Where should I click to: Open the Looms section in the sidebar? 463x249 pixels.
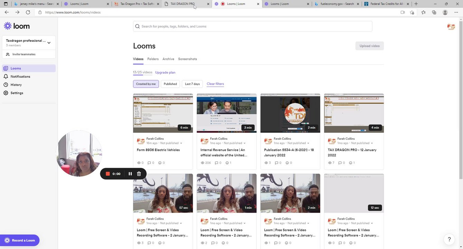(29, 68)
